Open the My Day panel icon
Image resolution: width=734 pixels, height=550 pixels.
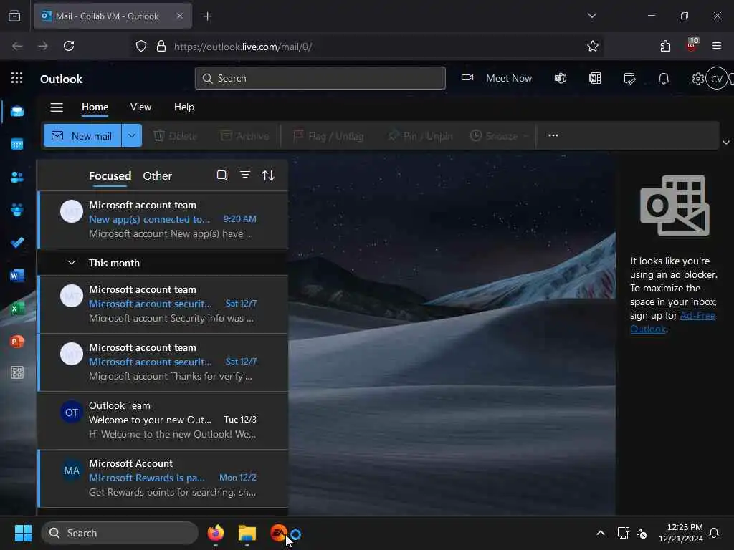[x=629, y=78]
